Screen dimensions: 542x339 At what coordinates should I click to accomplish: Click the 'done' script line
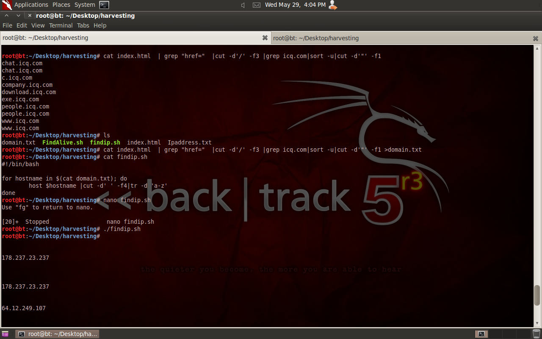tap(8, 193)
